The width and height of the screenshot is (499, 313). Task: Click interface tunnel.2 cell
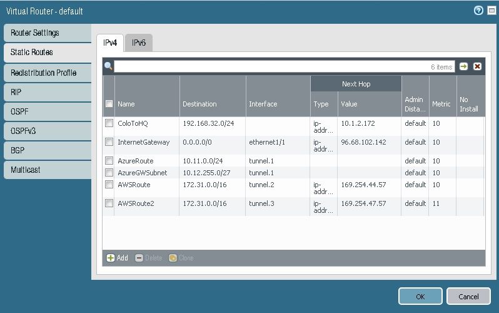click(x=261, y=185)
